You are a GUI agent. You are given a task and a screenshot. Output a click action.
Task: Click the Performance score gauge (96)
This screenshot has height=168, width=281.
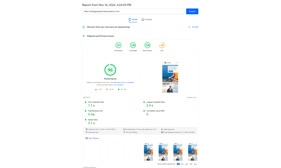pos(118,45)
